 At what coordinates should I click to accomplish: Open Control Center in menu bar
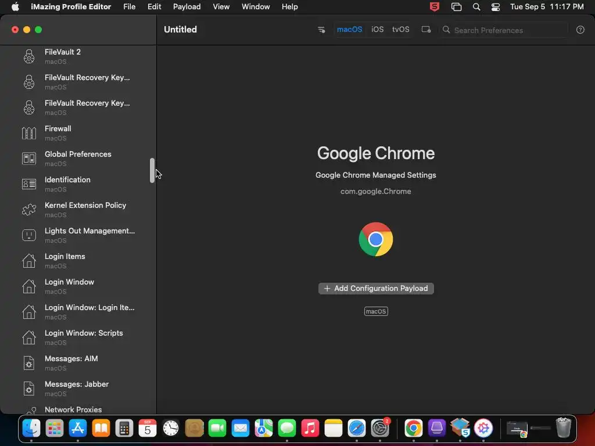pos(495,7)
